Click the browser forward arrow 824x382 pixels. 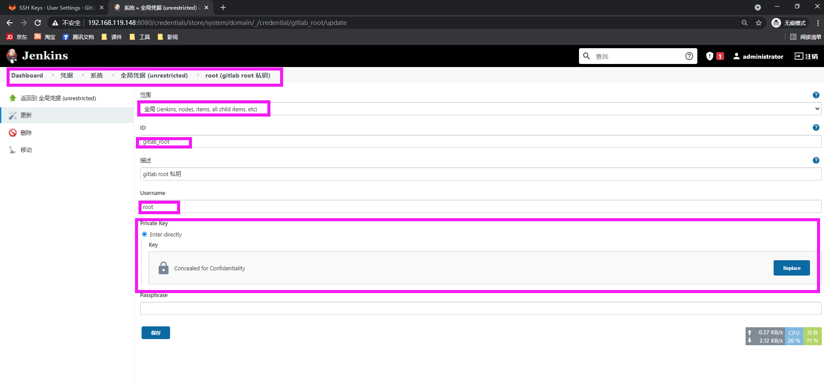click(x=24, y=23)
